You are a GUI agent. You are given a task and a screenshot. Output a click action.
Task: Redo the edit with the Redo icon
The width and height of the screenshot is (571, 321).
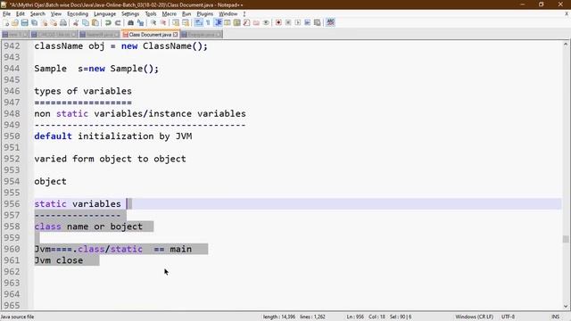[x=118, y=22]
